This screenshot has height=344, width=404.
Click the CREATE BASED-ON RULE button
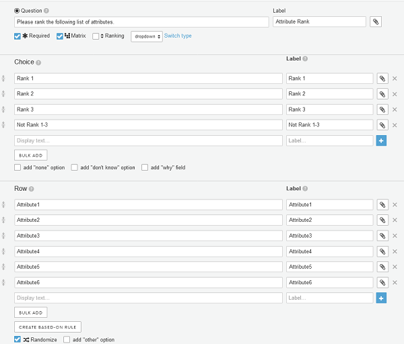point(48,327)
